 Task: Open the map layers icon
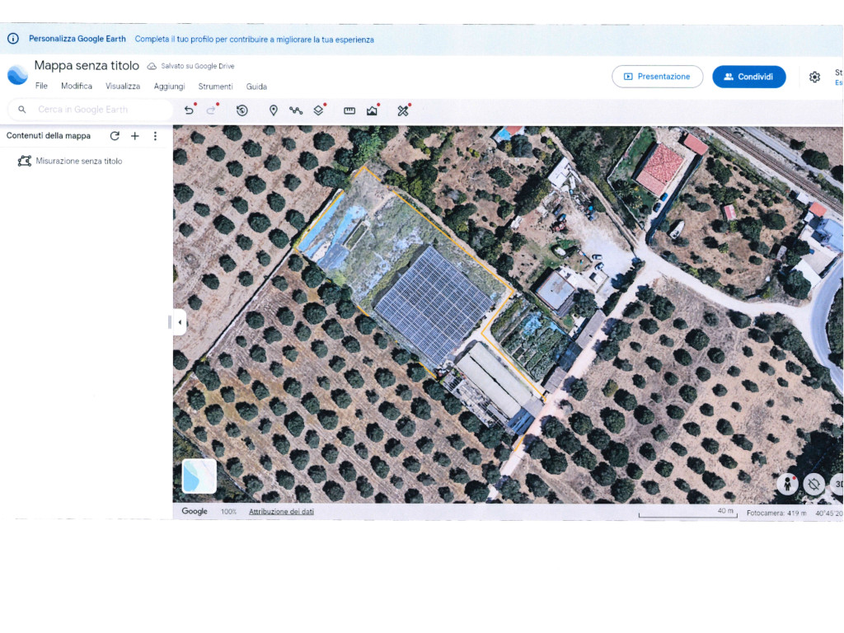coord(319,110)
